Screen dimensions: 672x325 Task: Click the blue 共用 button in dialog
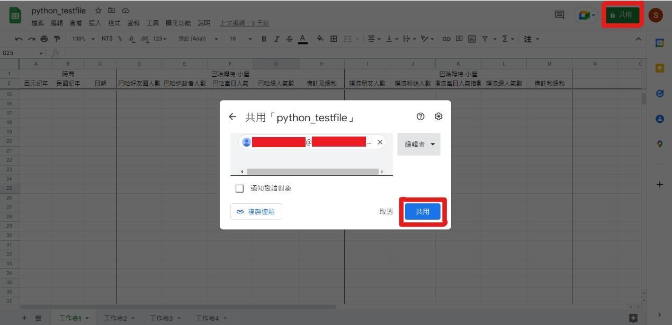[x=423, y=211]
